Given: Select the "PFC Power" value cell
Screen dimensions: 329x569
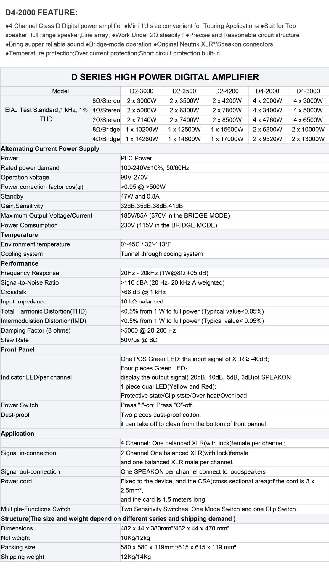Looking at the screenshot, I should click(136, 158).
